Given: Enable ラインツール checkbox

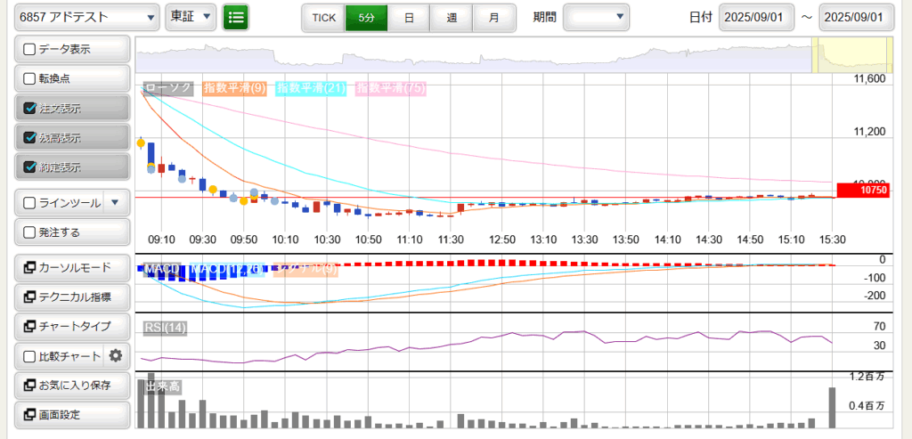Looking at the screenshot, I should pos(29,203).
